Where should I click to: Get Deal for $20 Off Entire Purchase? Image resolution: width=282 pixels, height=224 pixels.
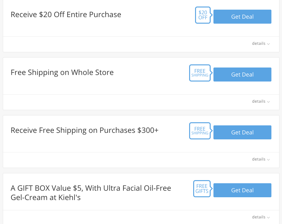(x=242, y=17)
